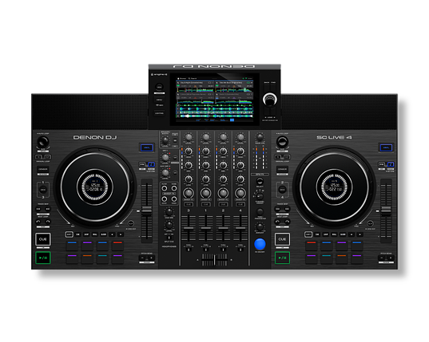Toggle the big blue FX on/off button
Viewport: 429px width, 342px height.
pyautogui.click(x=260, y=244)
